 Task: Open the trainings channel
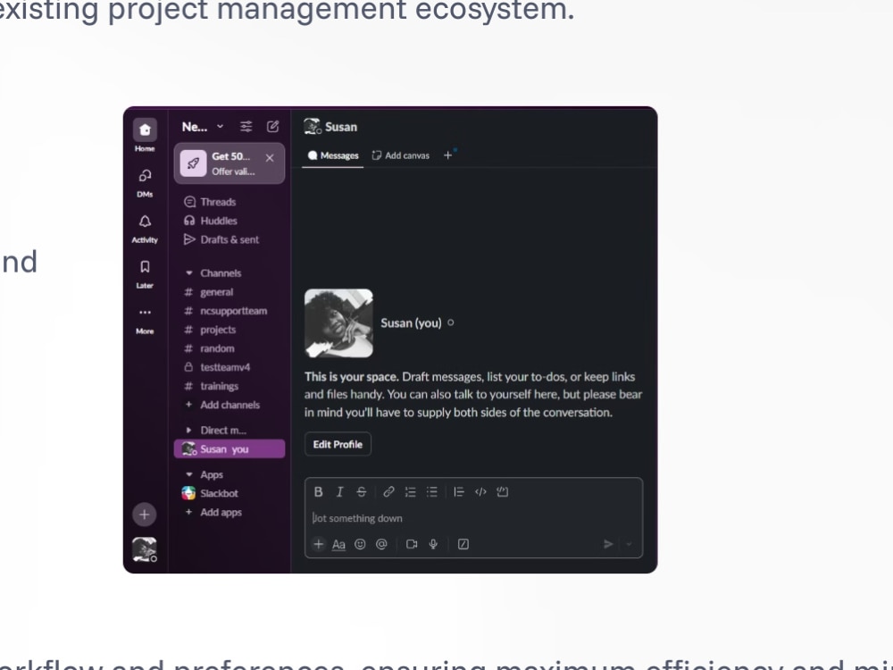(x=229, y=386)
